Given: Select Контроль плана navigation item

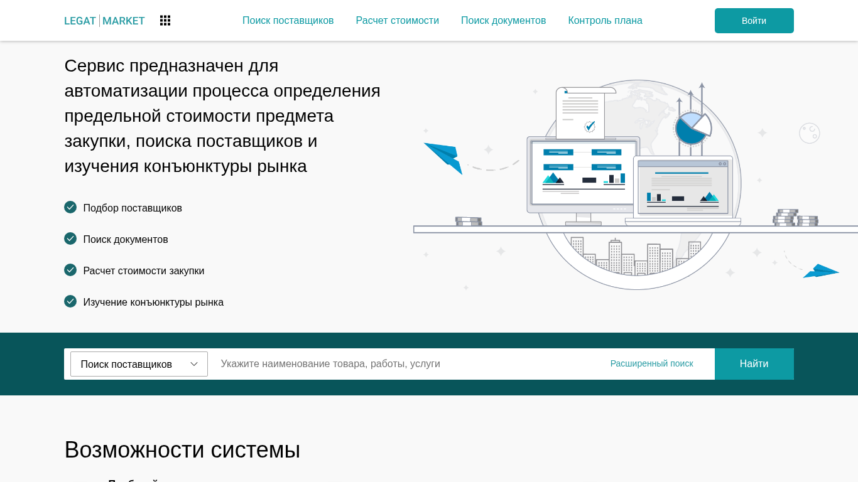Looking at the screenshot, I should (x=605, y=21).
